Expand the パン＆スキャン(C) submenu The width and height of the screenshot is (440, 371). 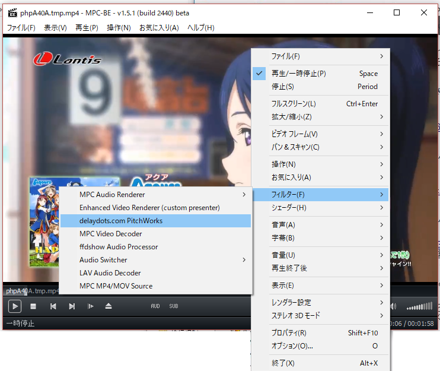320,147
